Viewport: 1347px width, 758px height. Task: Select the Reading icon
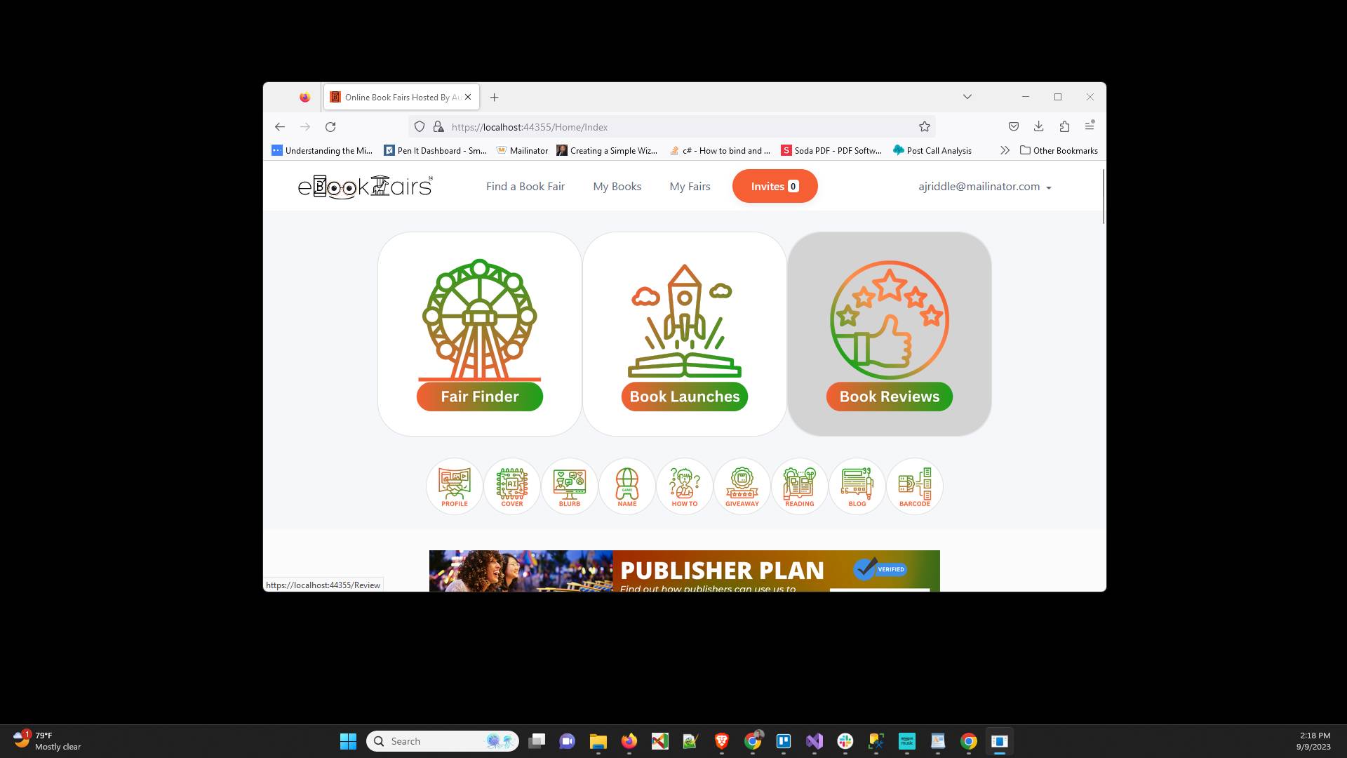(x=799, y=486)
